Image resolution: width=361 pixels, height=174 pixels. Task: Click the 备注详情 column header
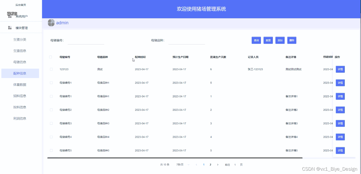[291, 57]
